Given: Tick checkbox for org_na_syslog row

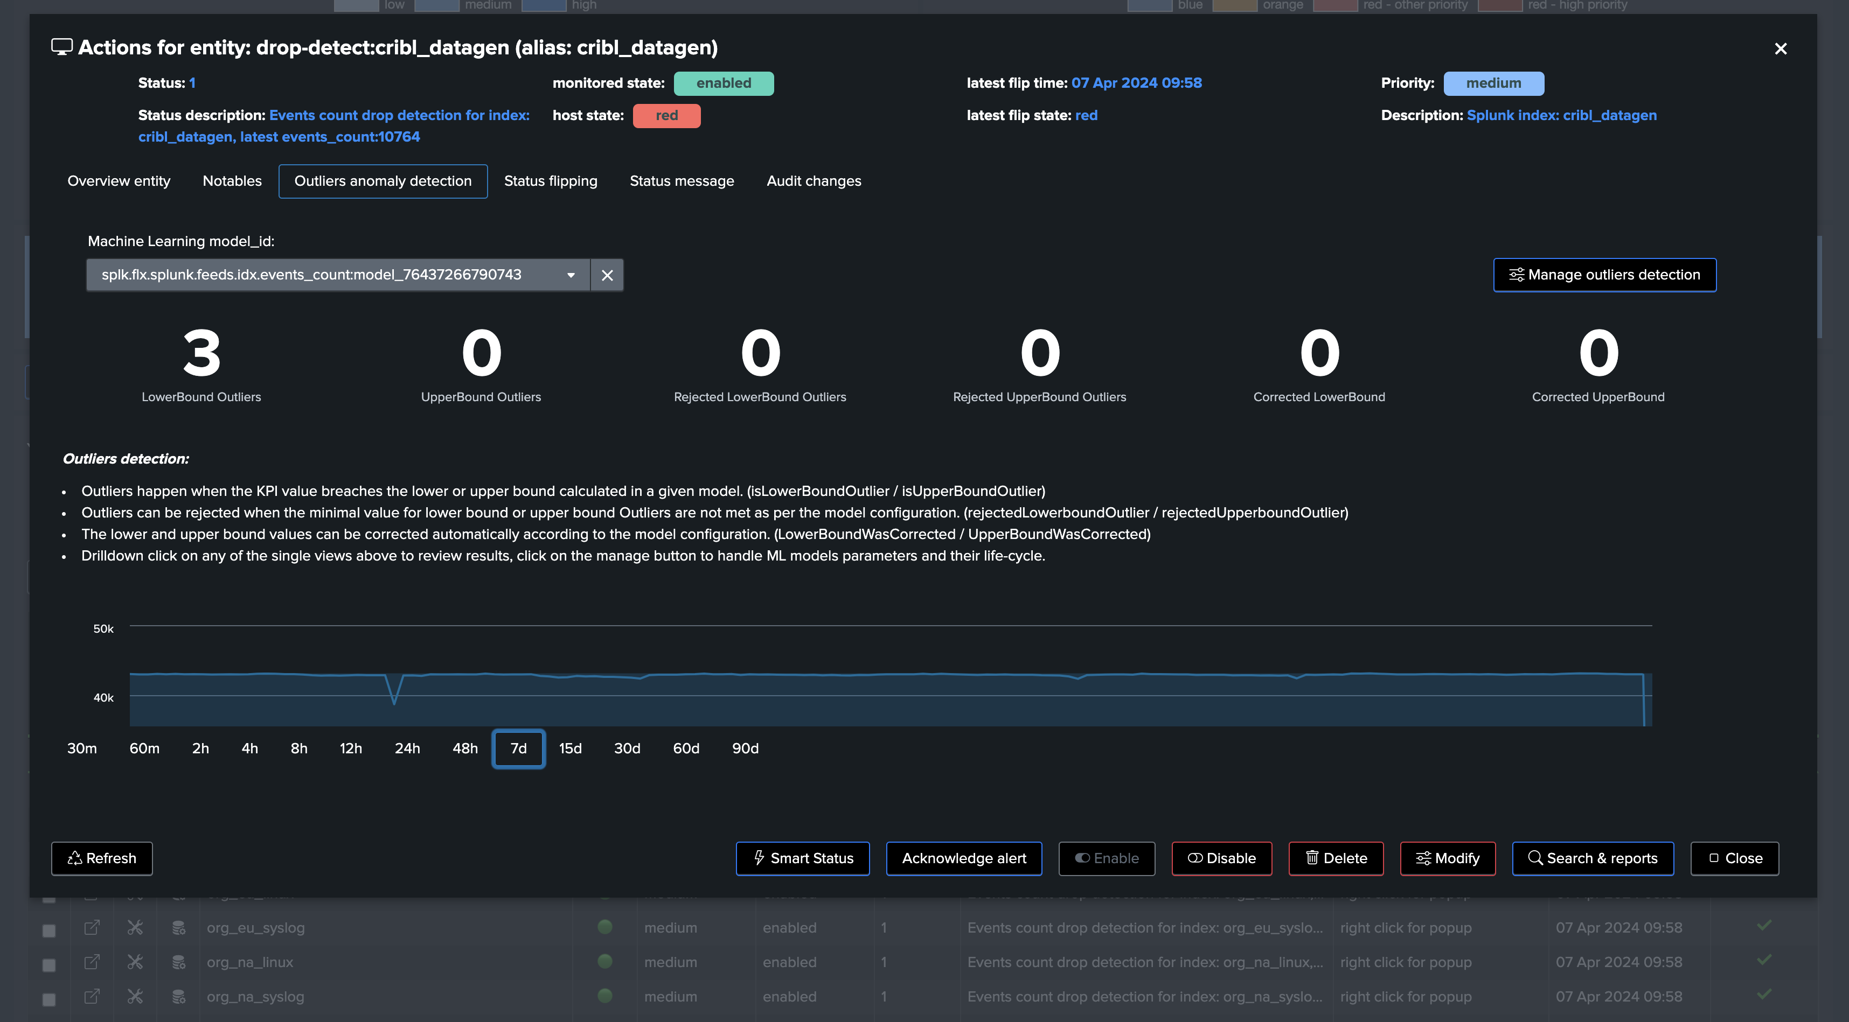Looking at the screenshot, I should 49,999.
